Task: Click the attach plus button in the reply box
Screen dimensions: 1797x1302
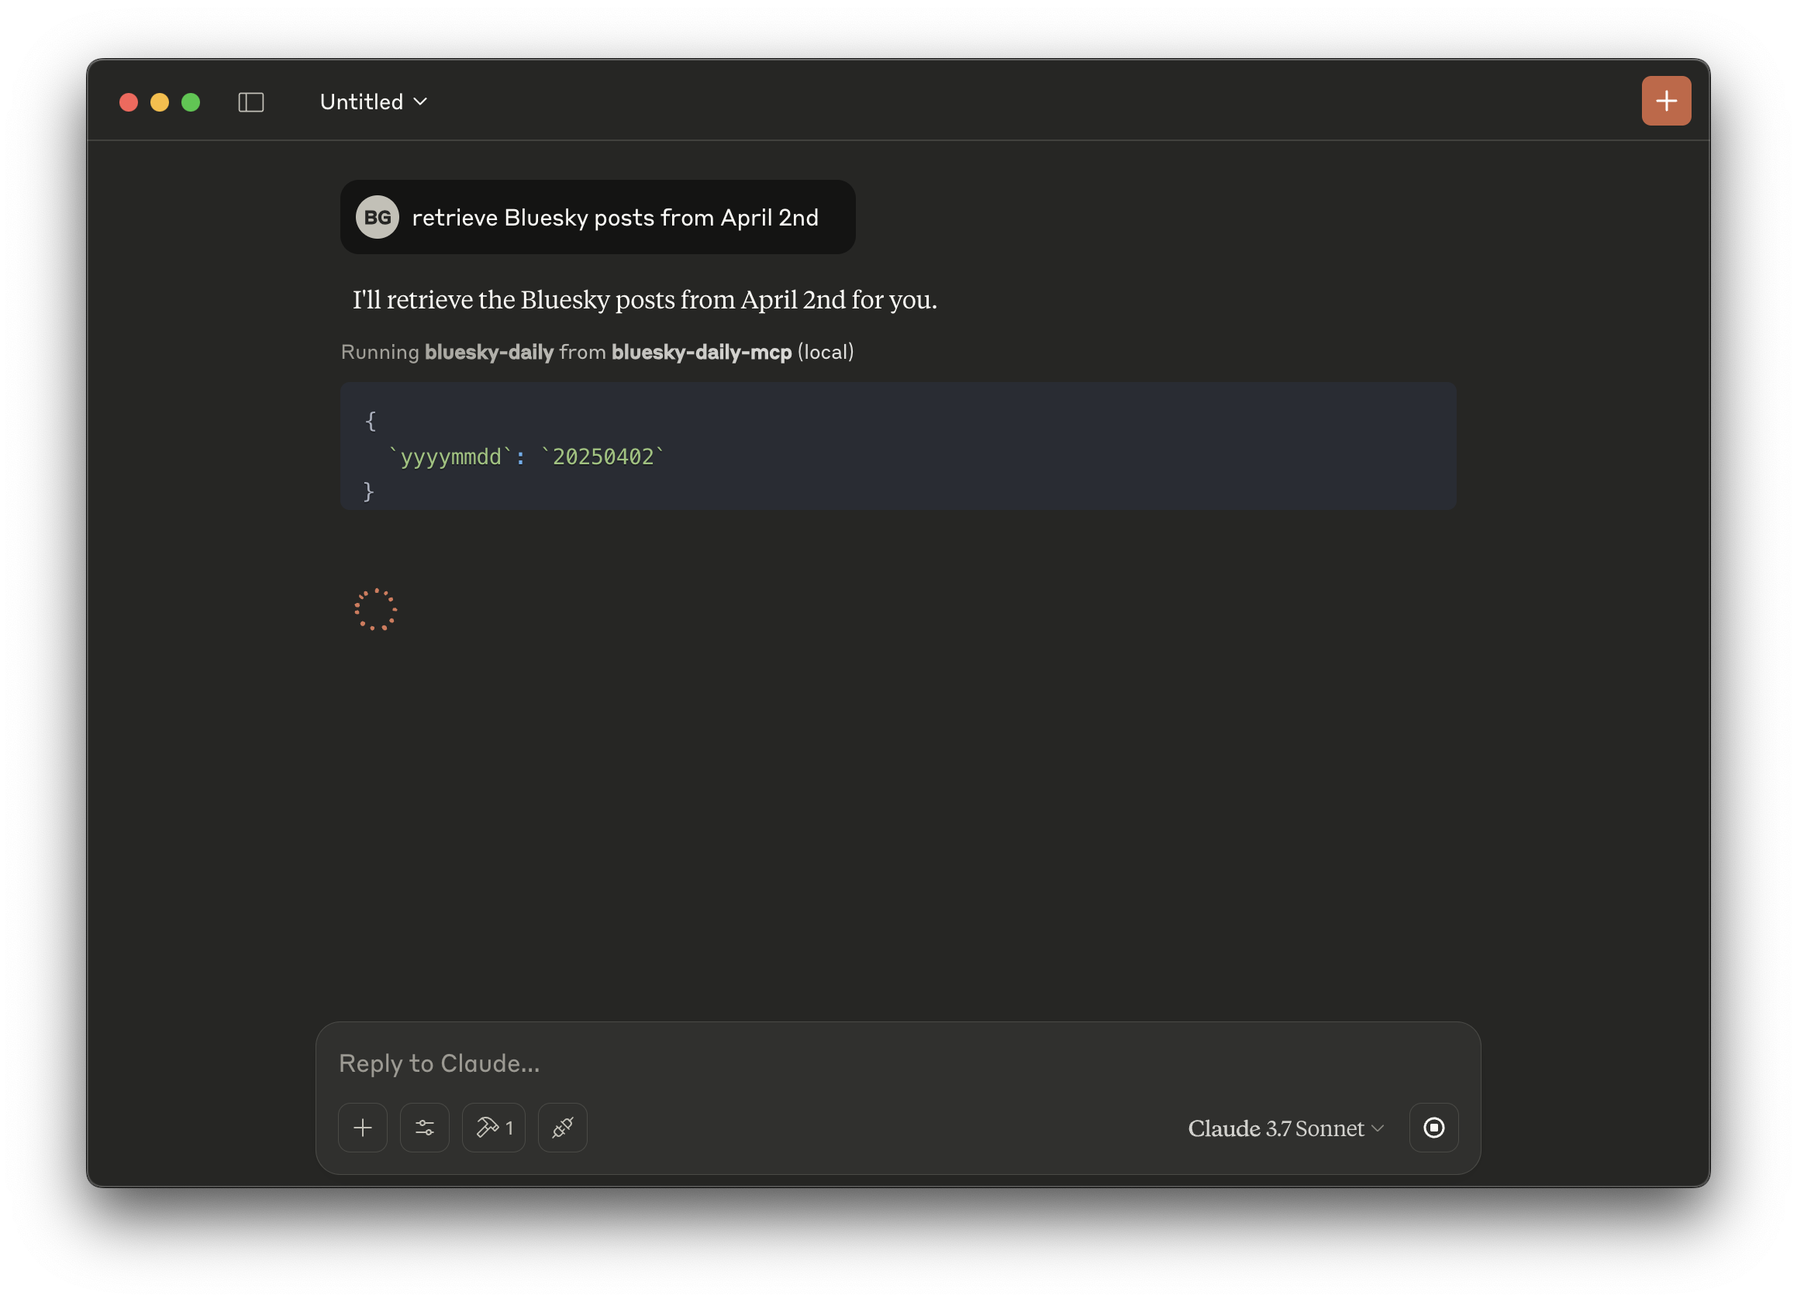Action: point(363,1127)
